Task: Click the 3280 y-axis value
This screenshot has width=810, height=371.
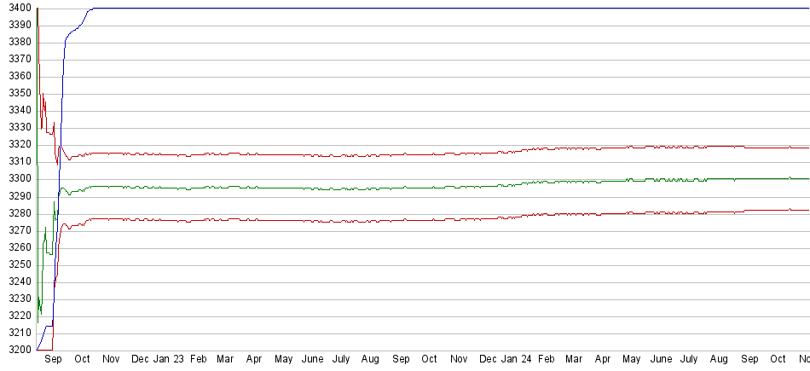Action: (17, 213)
